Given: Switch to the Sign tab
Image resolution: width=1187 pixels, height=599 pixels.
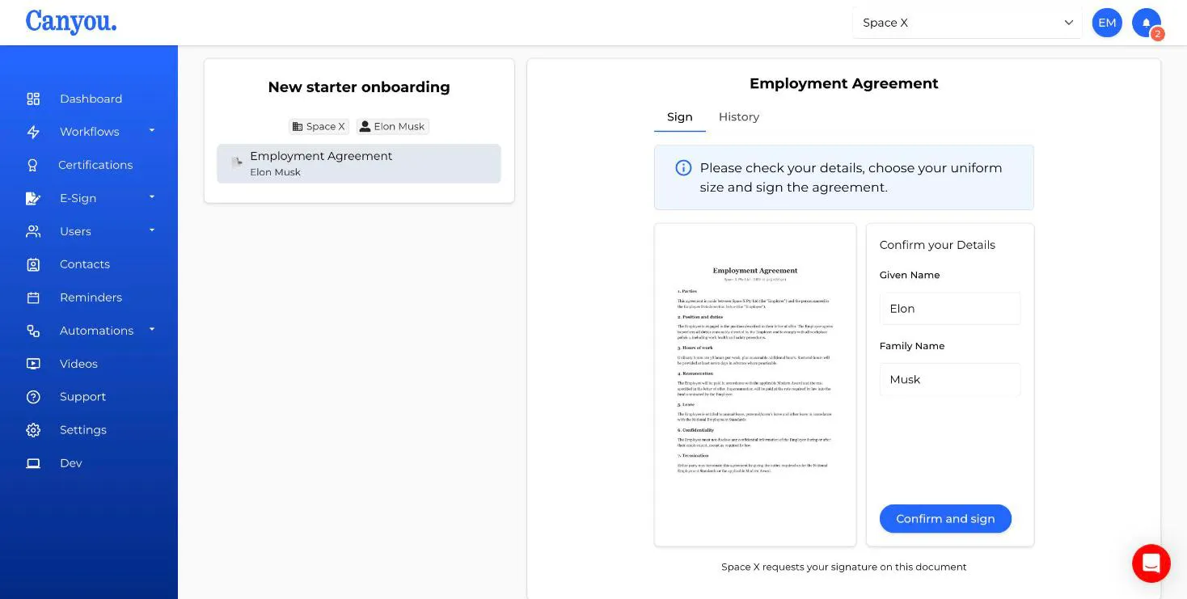Looking at the screenshot, I should (x=680, y=117).
